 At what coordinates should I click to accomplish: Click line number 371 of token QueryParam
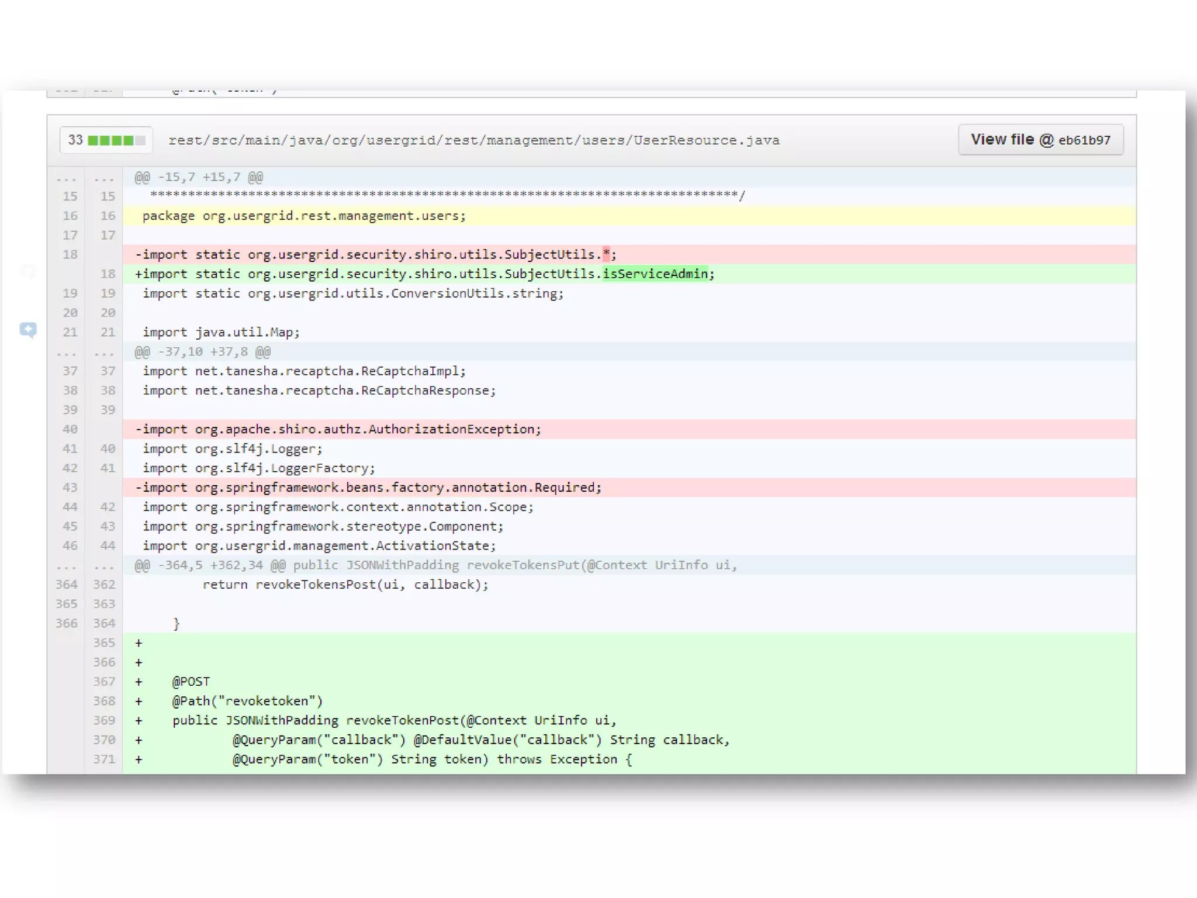[x=104, y=759]
